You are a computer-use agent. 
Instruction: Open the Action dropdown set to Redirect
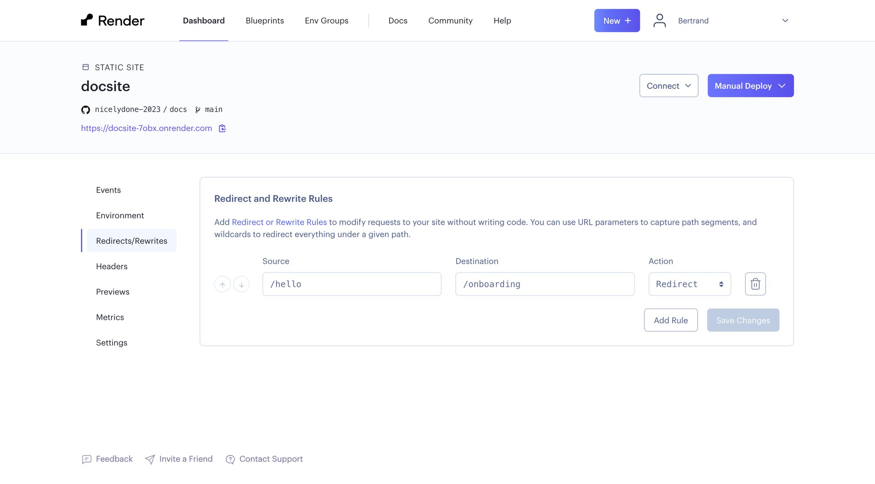click(x=689, y=283)
